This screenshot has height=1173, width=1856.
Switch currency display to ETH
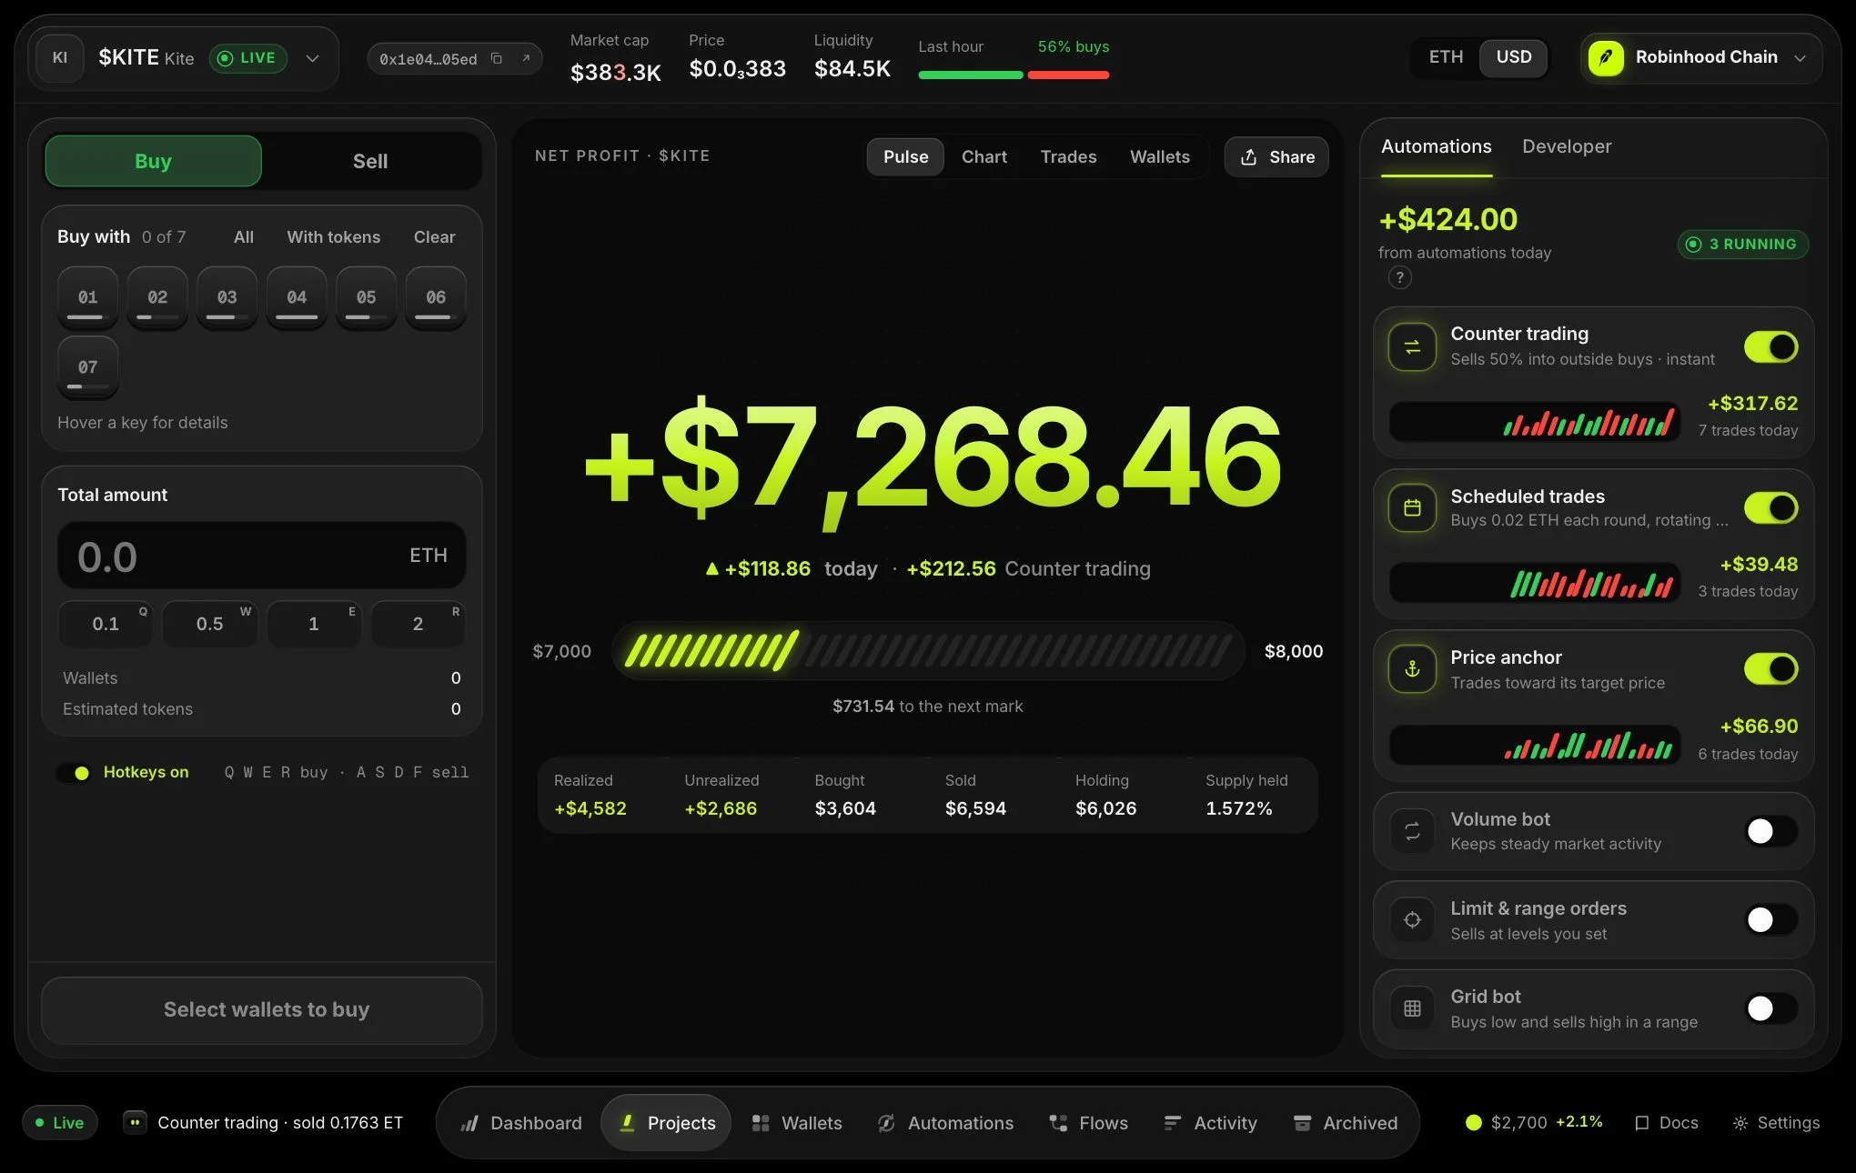pyautogui.click(x=1446, y=57)
